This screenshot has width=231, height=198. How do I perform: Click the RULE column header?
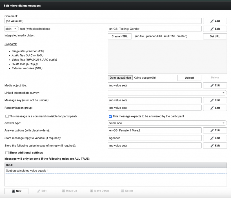(116, 165)
